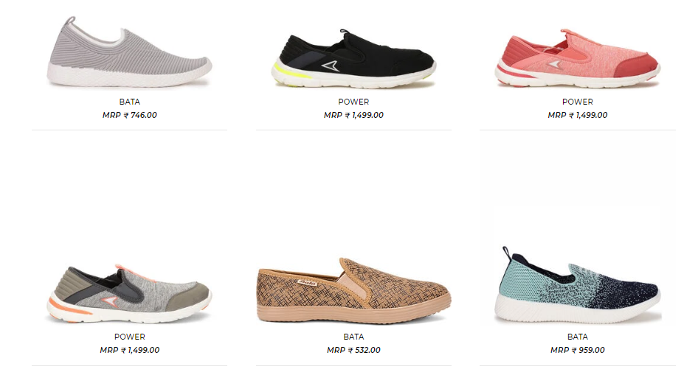Select the MRP ₹ 746.00 price
The width and height of the screenshot is (684, 386).
tap(130, 115)
